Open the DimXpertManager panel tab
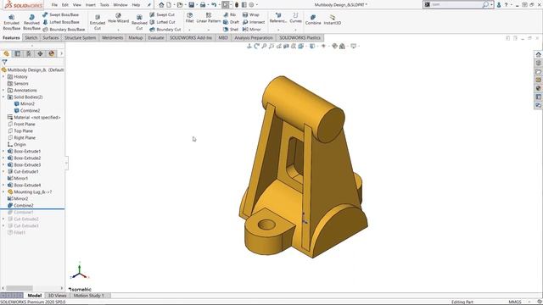Screen dimensions: 543x305 pos(40,53)
